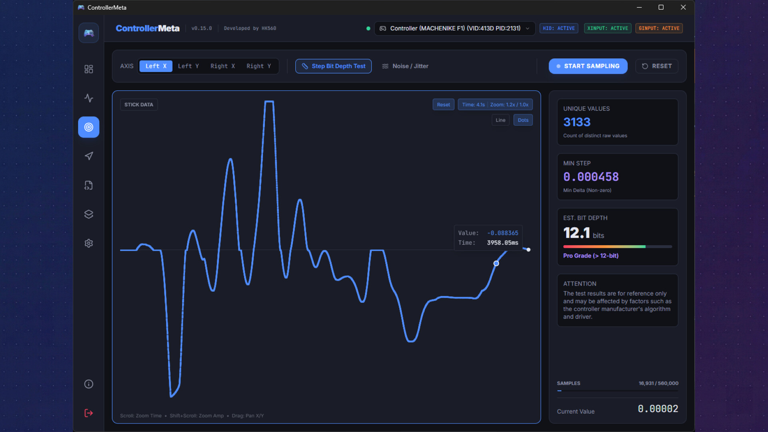The height and width of the screenshot is (432, 768).
Task: Switch the chart to Dots mode
Action: [x=523, y=120]
